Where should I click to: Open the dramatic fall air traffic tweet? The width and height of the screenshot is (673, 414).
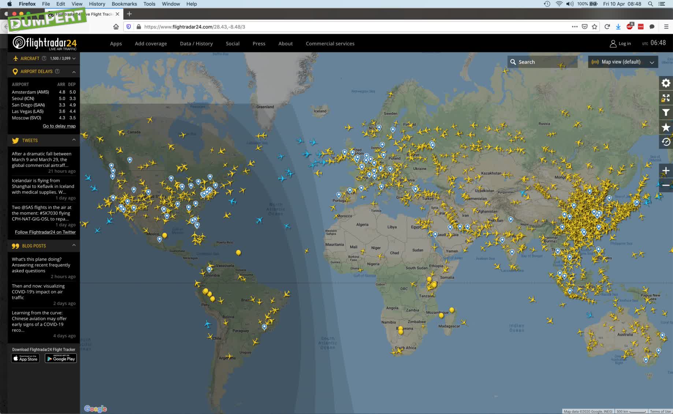coord(42,160)
